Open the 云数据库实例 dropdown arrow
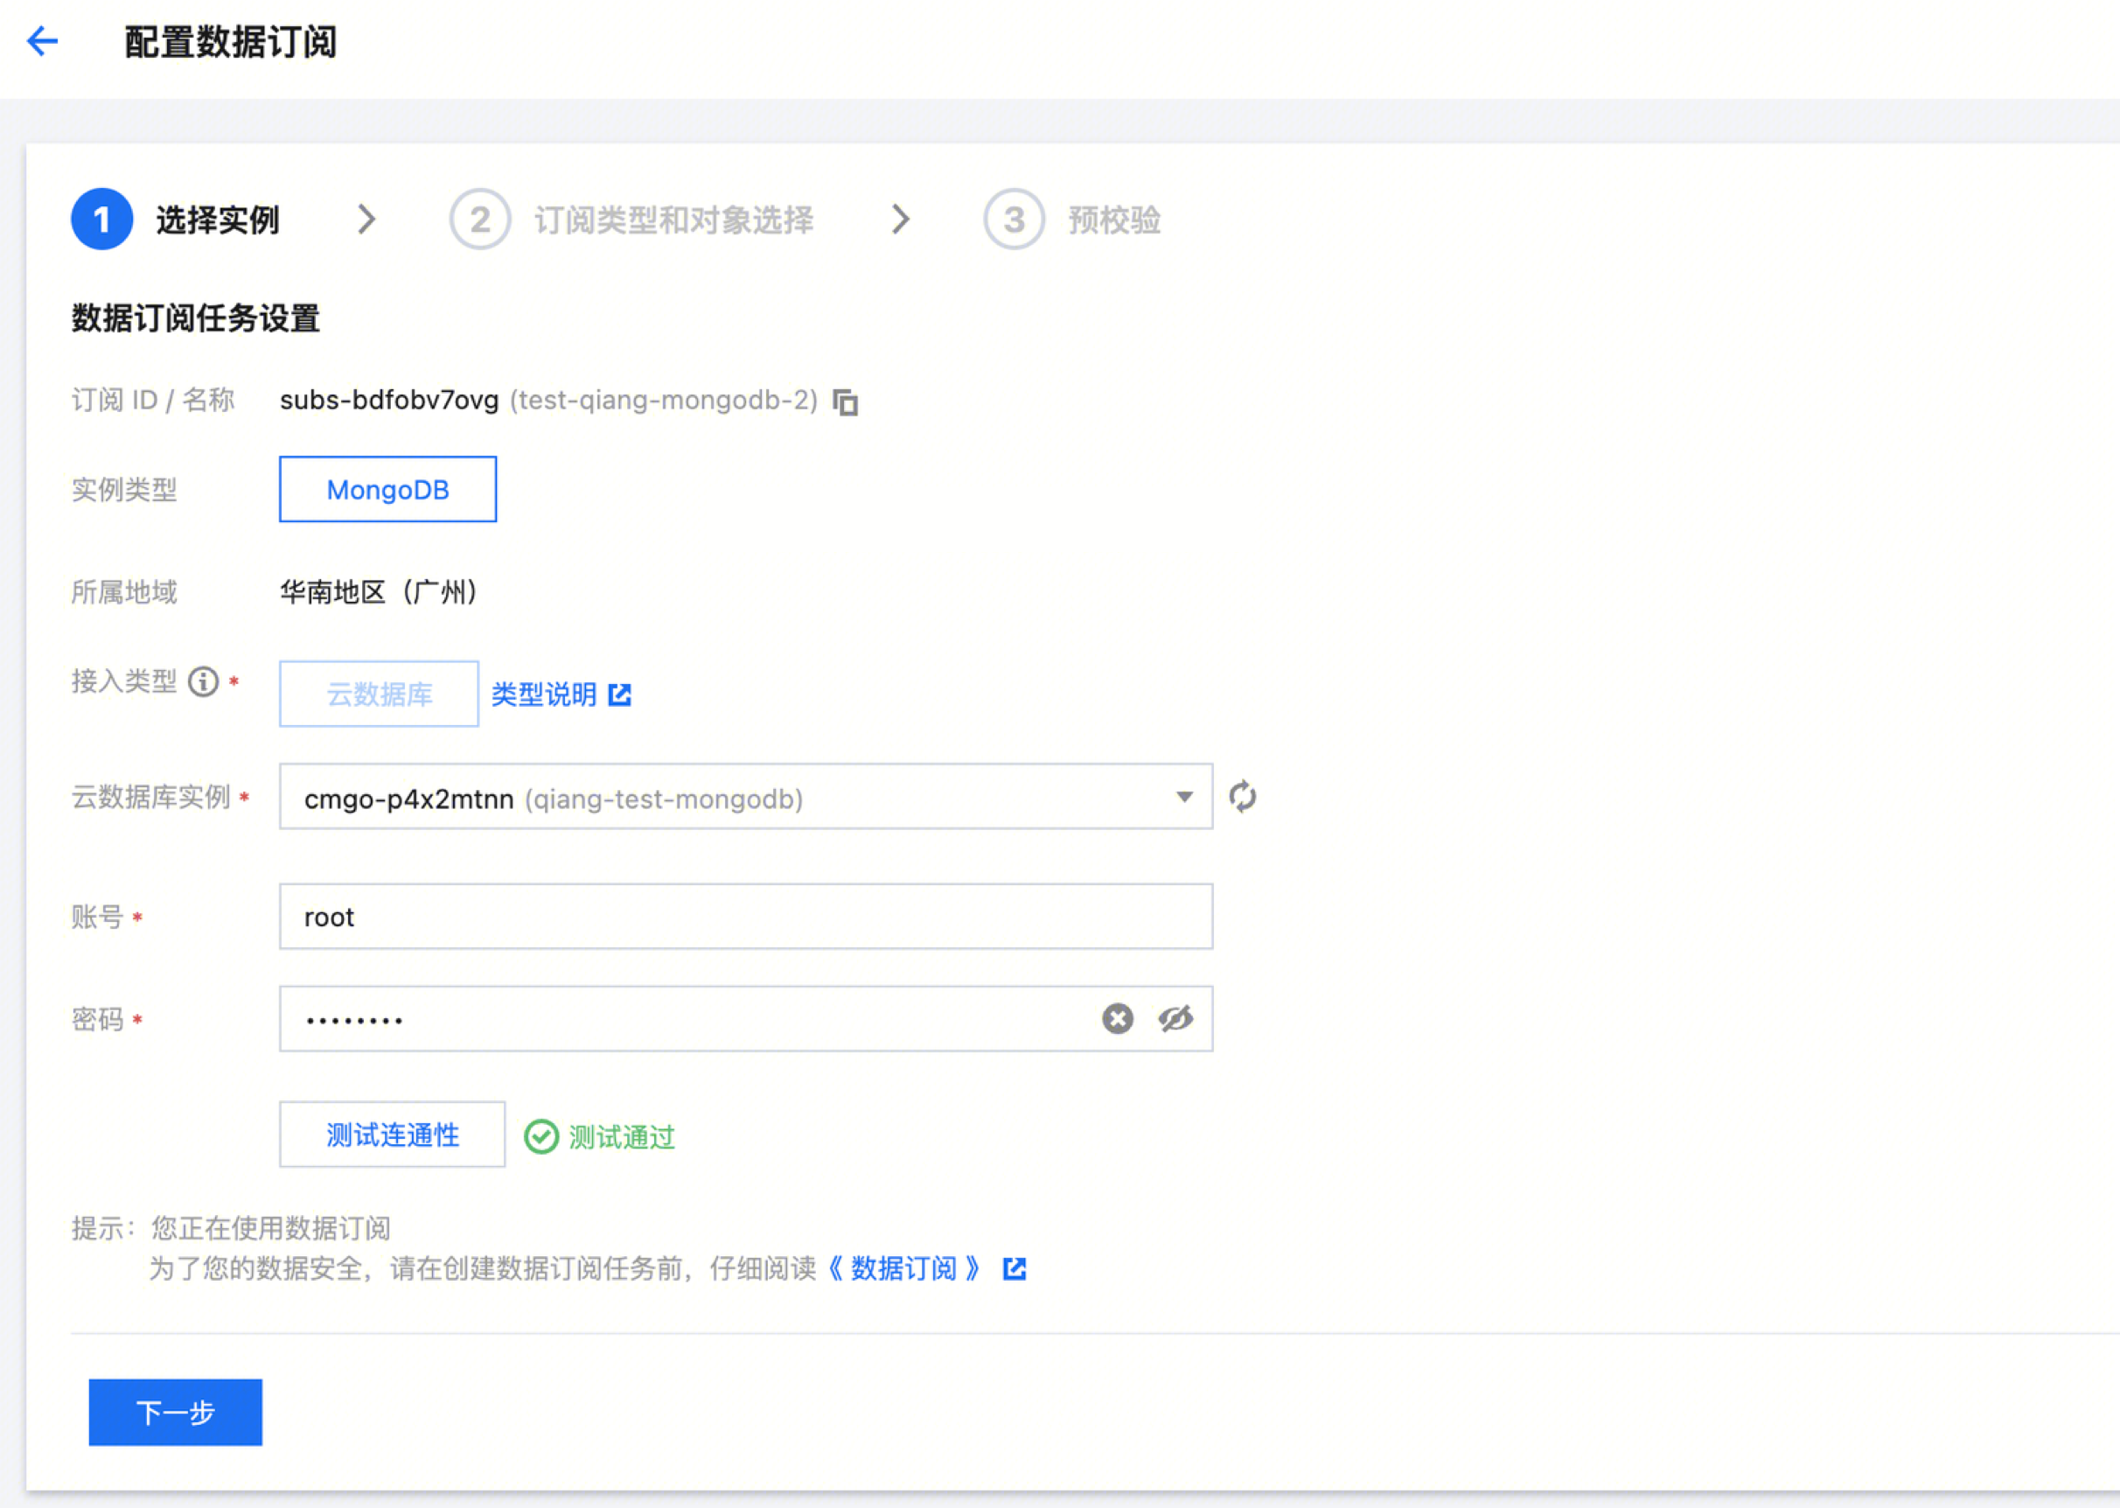2120x1508 pixels. (1183, 797)
